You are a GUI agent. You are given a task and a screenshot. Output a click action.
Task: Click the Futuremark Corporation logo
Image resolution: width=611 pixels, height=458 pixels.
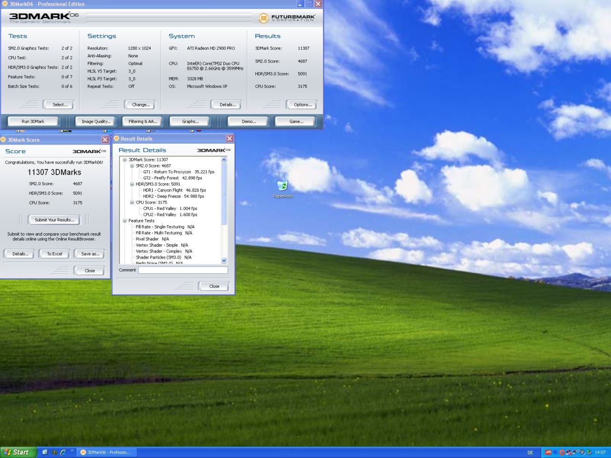(287, 18)
